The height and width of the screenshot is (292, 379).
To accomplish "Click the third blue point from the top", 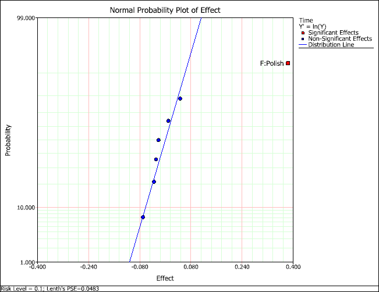I will [158, 140].
